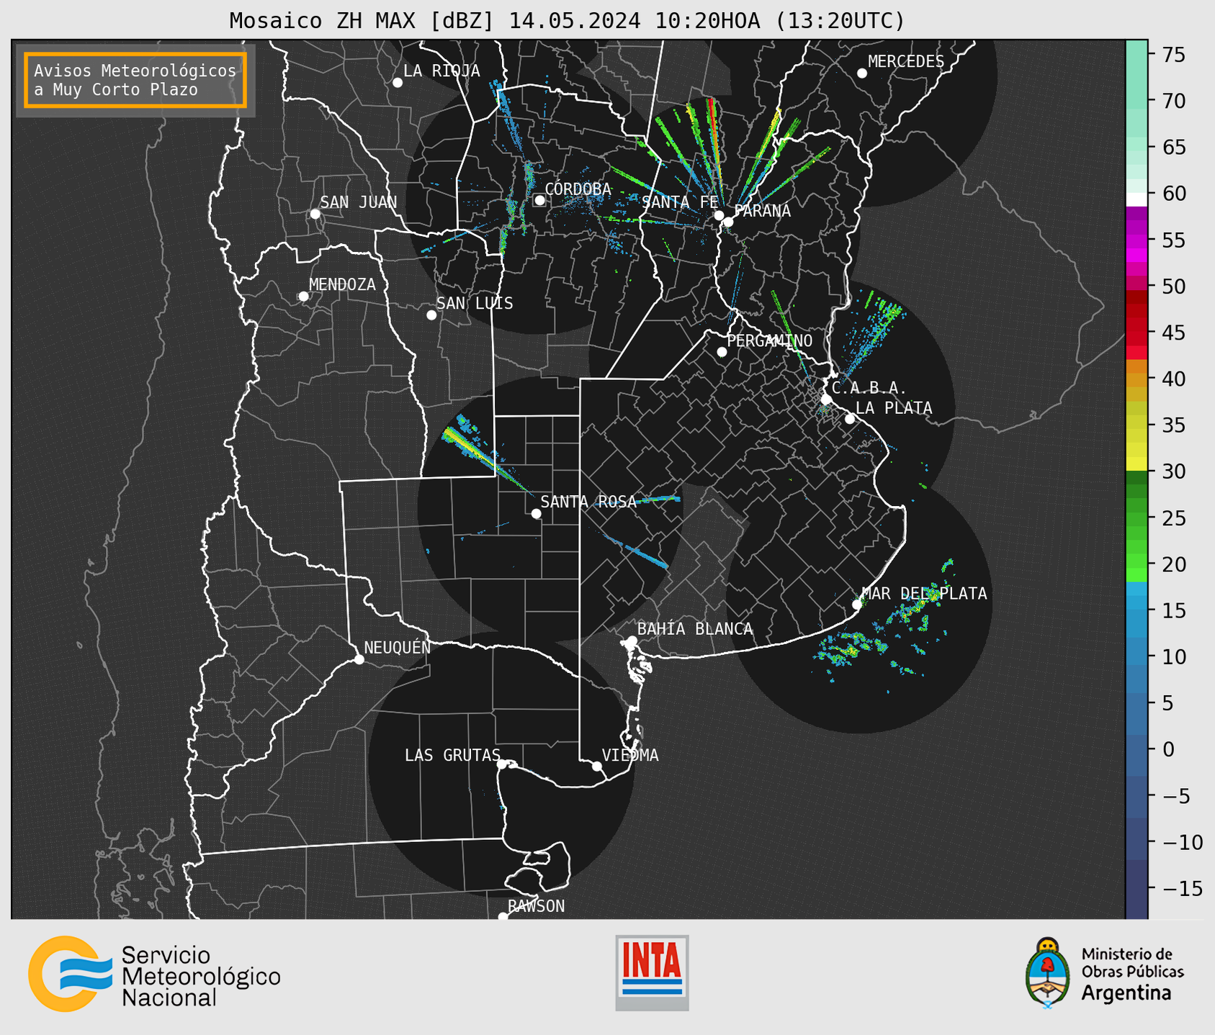Click the La Rioja city marker

point(398,83)
